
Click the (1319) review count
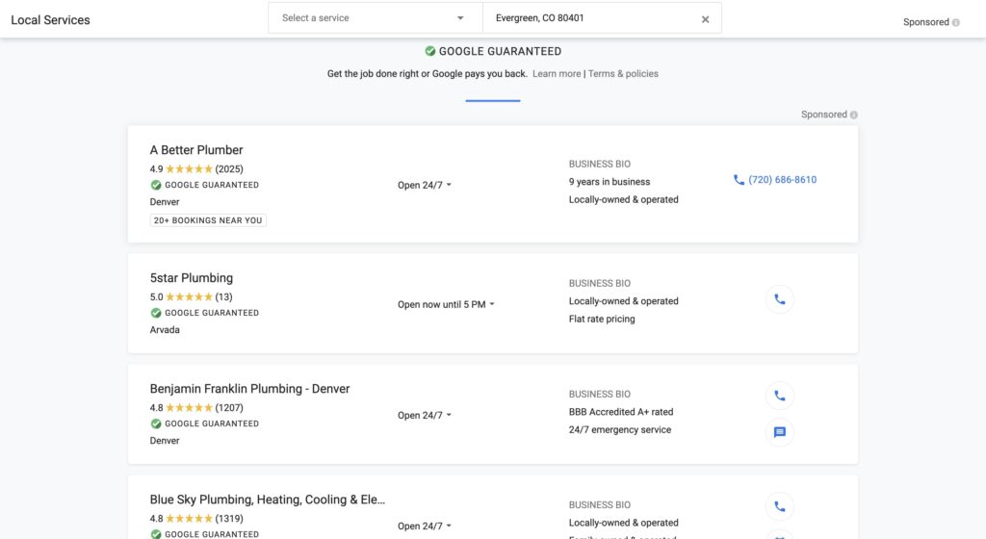click(229, 518)
